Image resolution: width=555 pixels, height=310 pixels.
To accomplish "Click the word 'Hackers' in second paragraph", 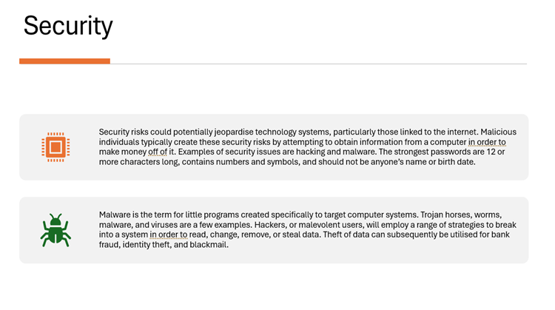I will coord(260,224).
